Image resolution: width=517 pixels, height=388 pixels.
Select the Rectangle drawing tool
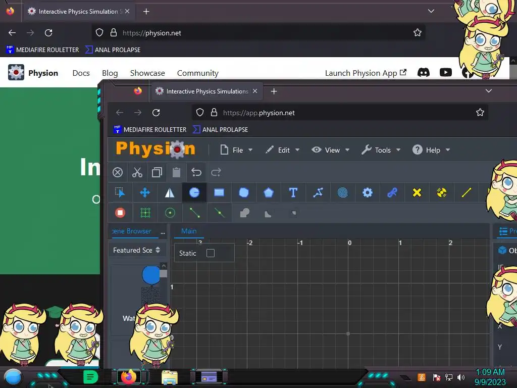219,192
